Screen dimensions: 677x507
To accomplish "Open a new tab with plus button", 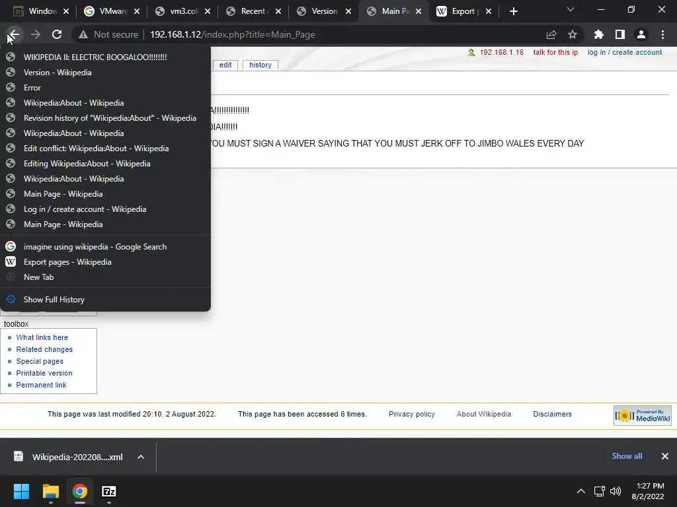I will click(x=513, y=11).
